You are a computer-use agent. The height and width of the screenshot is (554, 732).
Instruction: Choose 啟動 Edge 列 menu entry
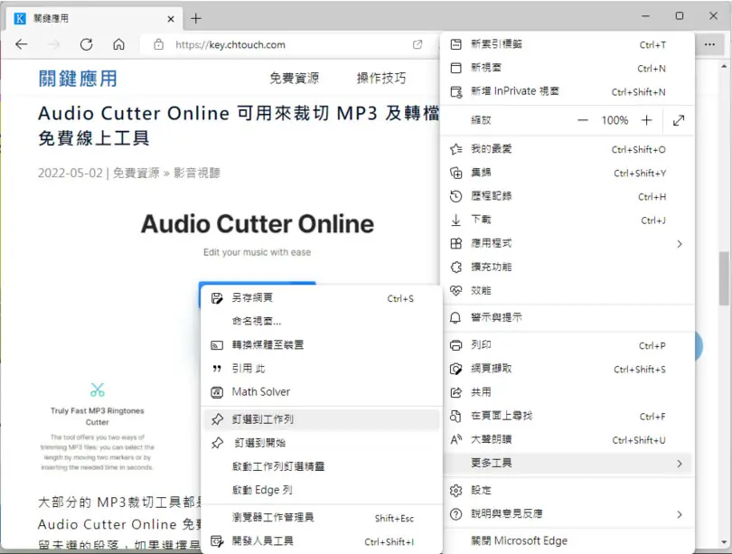click(322, 490)
